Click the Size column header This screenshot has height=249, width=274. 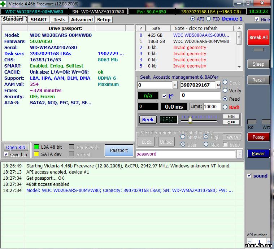[x=158, y=28]
